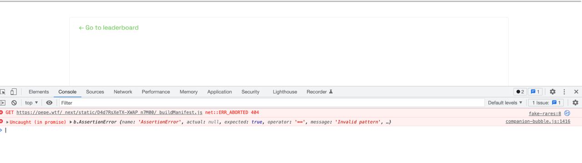Image resolution: width=582 pixels, height=163 pixels.
Task: Focus the console Filter input field
Action: point(271,103)
